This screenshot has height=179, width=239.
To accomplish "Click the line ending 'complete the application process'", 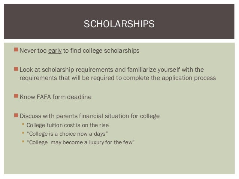I will click(x=118, y=78).
